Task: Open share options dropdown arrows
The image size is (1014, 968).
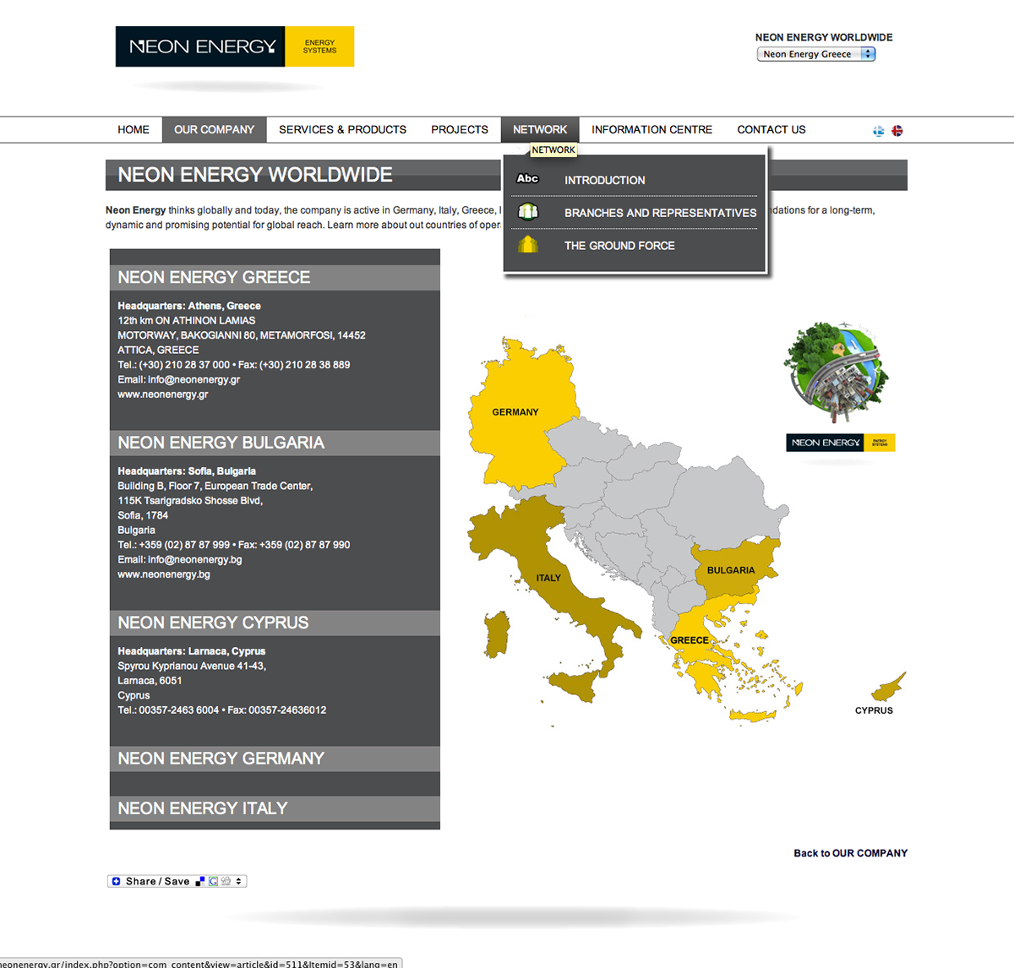Action: (x=239, y=881)
